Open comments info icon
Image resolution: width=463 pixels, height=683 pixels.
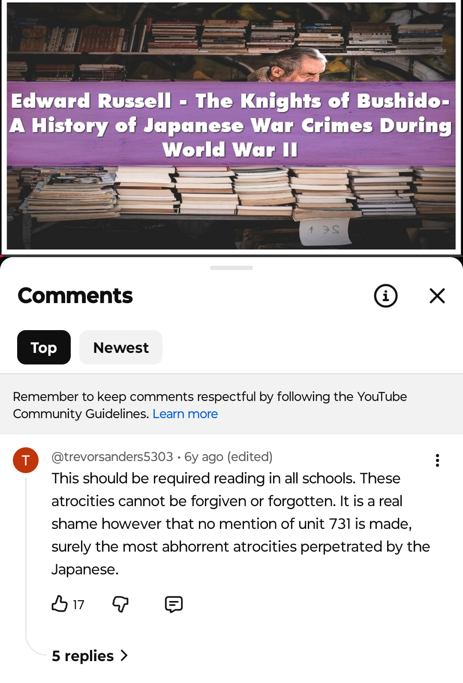(386, 296)
